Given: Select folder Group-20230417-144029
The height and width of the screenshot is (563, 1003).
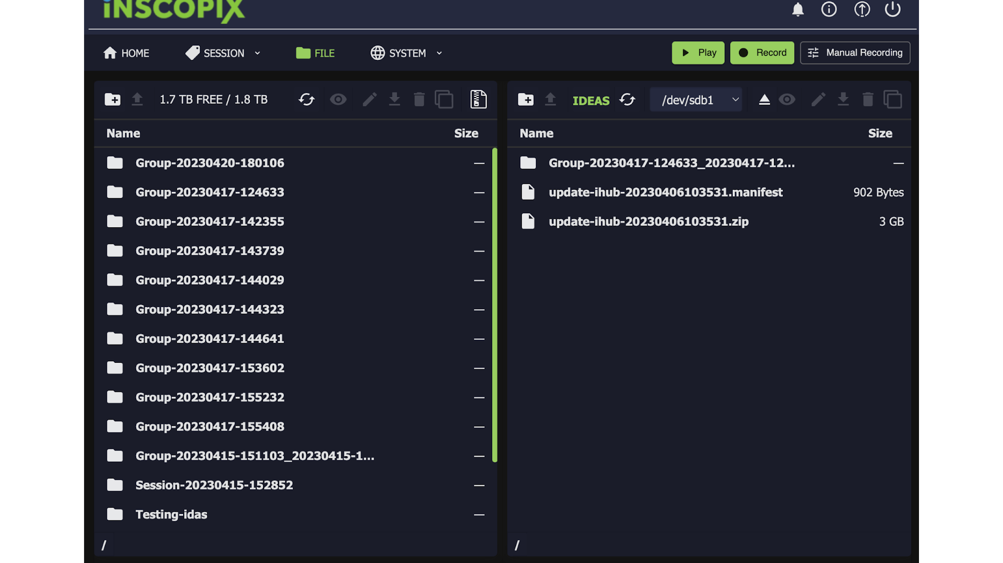Looking at the screenshot, I should click(x=295, y=280).
